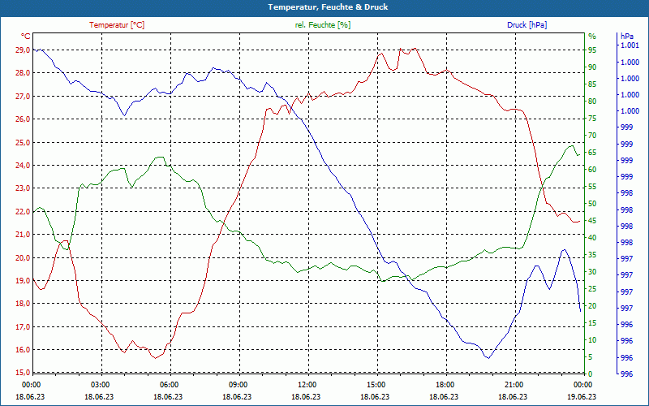The height and width of the screenshot is (406, 649).
Task: Click the '15,0' temperature axis value
Action: click(x=23, y=373)
